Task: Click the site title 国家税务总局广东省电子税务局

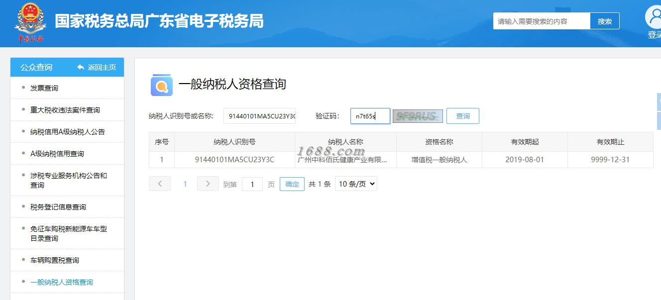Action: (159, 21)
